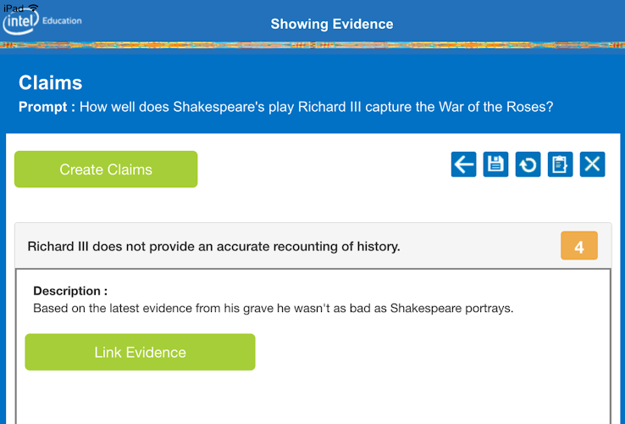Tap the Intel logo in the header

pyautogui.click(x=20, y=22)
